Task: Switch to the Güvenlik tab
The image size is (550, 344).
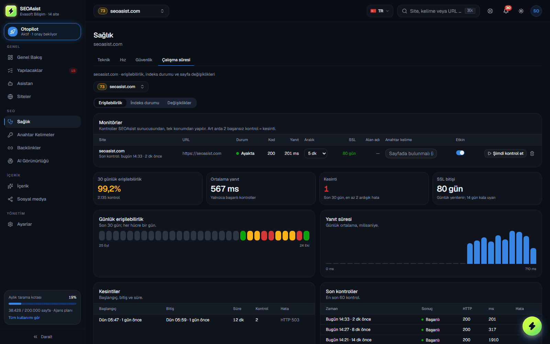Action: (x=144, y=60)
